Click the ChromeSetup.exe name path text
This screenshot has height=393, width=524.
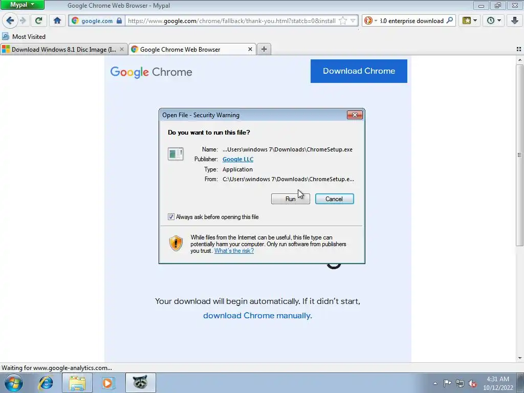pos(288,149)
